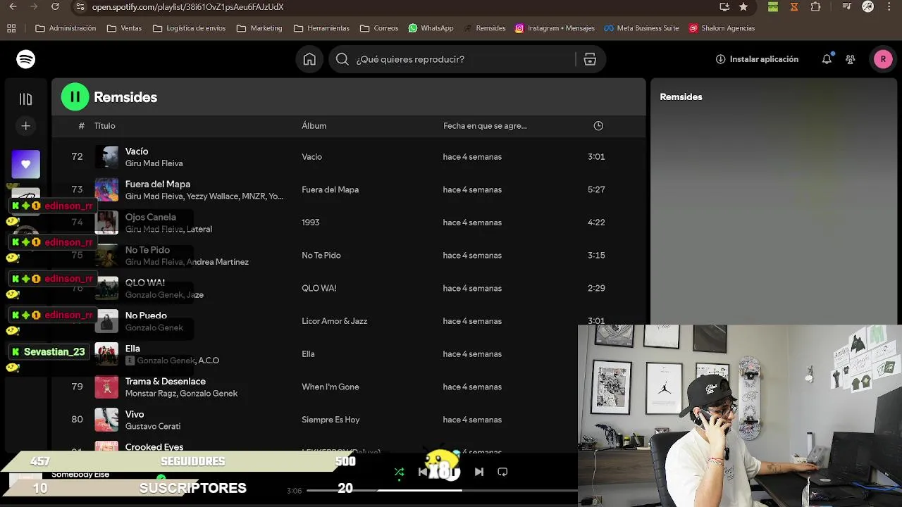Screen dimensions: 902x507
Task: Open album When I'm Gone
Action: (330, 387)
